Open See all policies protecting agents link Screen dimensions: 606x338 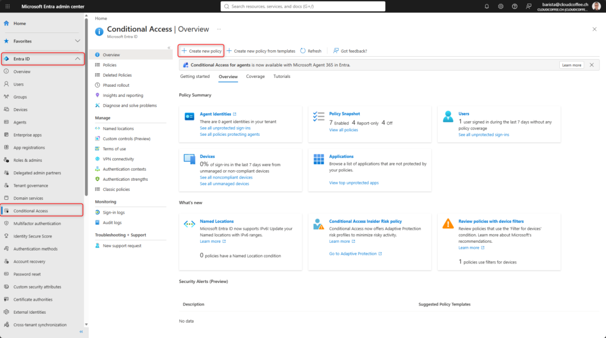[230, 134]
